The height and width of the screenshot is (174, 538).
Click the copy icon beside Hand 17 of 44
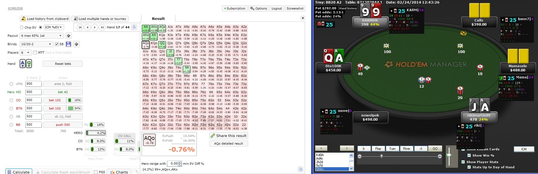(x=134, y=27)
